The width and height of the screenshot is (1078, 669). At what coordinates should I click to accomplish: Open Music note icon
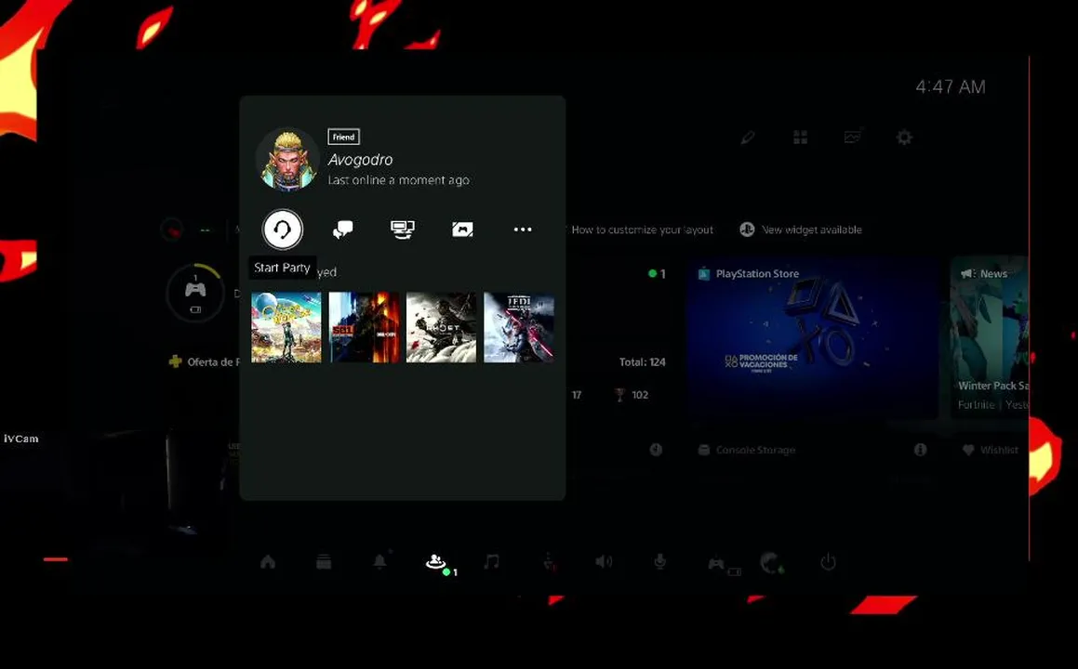(x=491, y=562)
